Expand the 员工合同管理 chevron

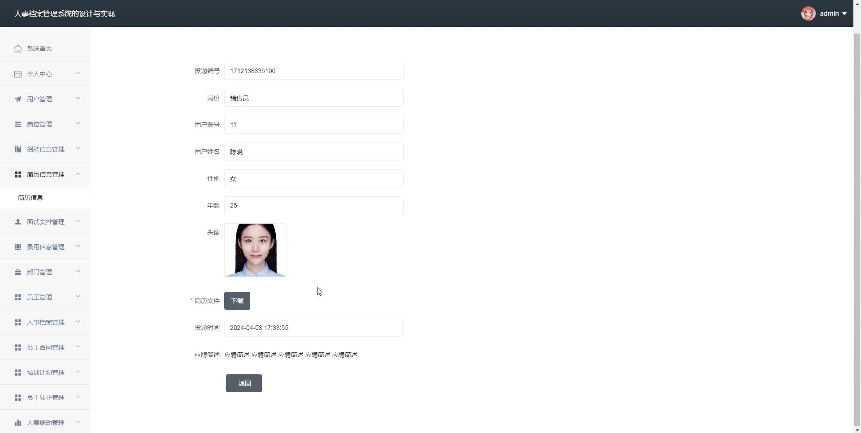tap(78, 346)
